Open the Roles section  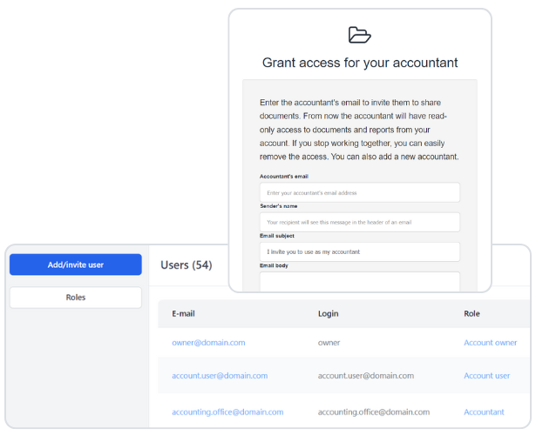[76, 298]
